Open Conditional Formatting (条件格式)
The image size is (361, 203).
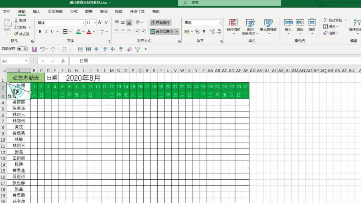(x=233, y=26)
